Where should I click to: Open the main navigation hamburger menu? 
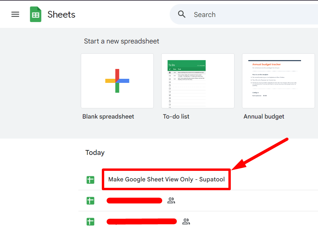(x=15, y=14)
